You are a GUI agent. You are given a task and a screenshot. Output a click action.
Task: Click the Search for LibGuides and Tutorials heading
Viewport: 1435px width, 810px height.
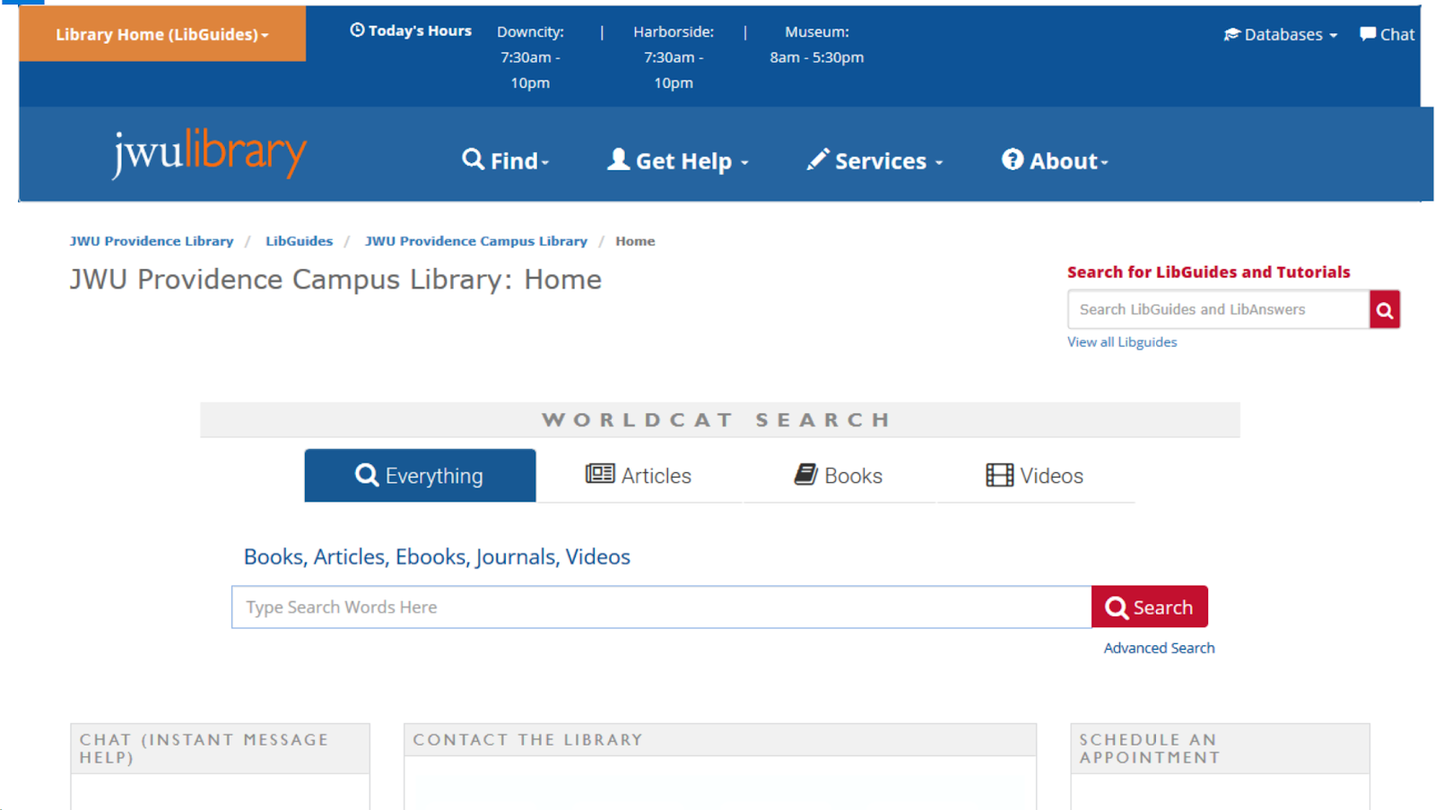[1208, 272]
